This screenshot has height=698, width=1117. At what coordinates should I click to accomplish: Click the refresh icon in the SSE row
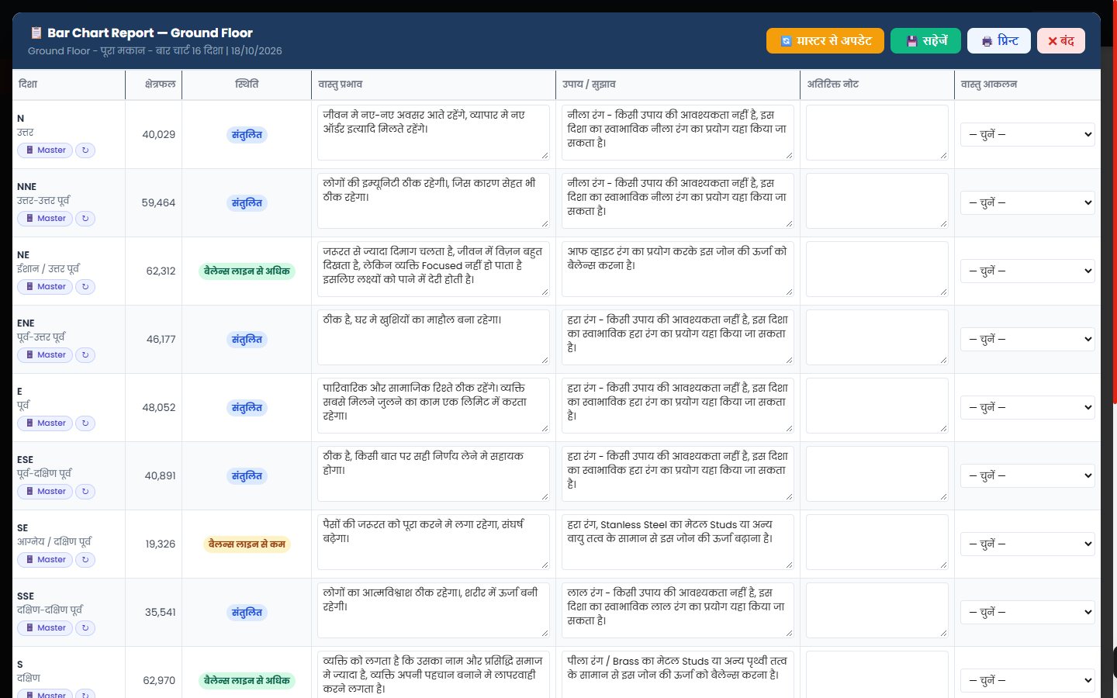85,628
